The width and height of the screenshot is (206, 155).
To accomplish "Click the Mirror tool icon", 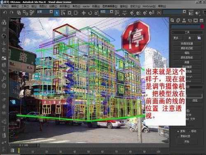I will [x=191, y=13].
